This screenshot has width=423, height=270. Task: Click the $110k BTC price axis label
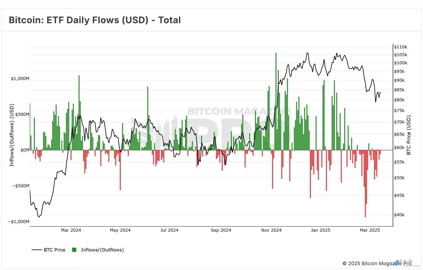tap(400, 47)
